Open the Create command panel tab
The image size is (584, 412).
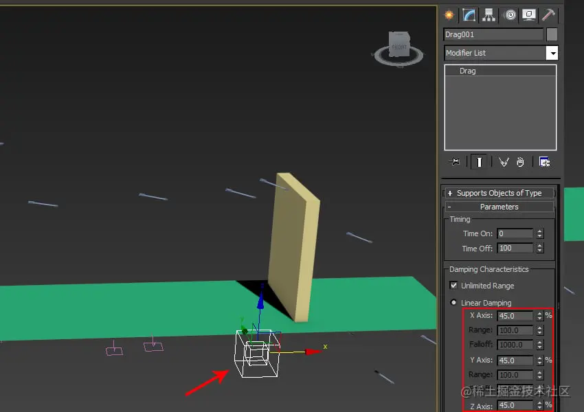point(449,15)
